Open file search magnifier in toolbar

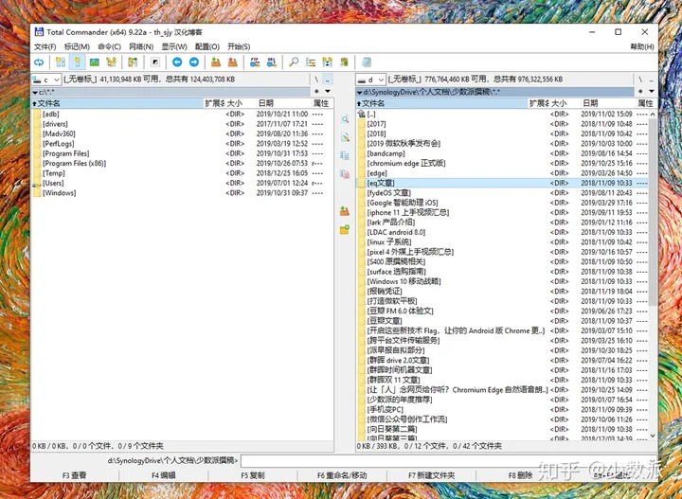coord(294,62)
